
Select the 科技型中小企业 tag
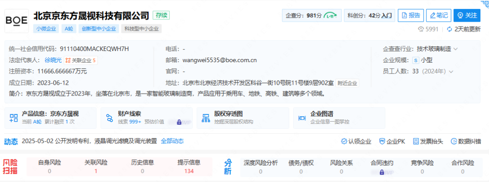[142, 29]
